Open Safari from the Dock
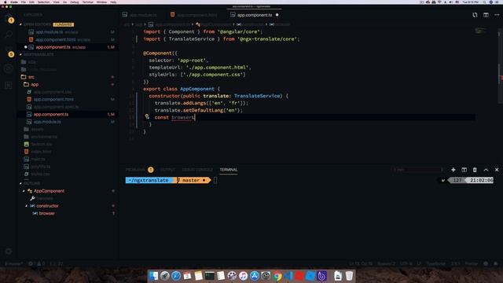Screen dimensions: 503x283 176,276
